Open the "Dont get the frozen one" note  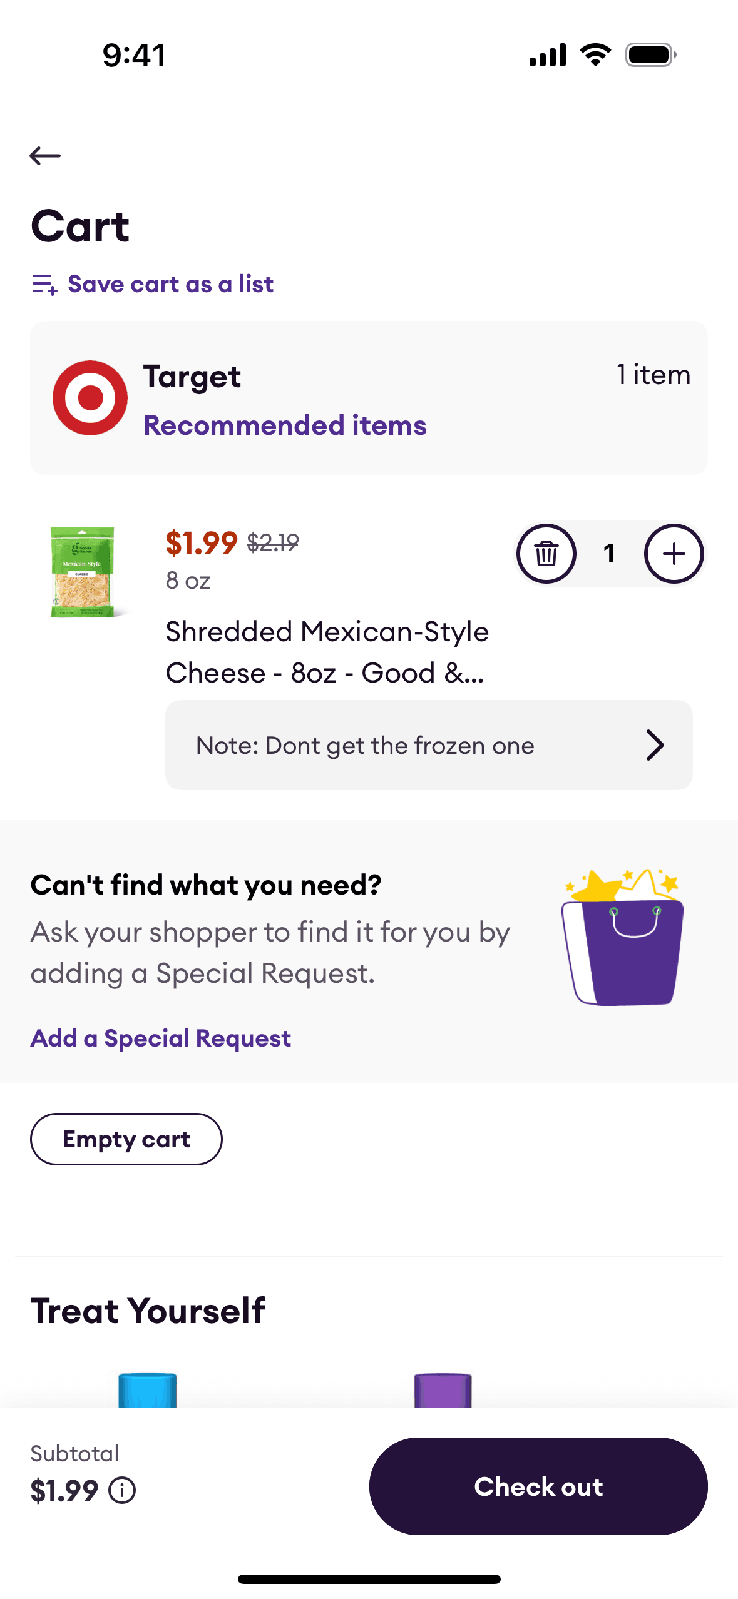366,745
